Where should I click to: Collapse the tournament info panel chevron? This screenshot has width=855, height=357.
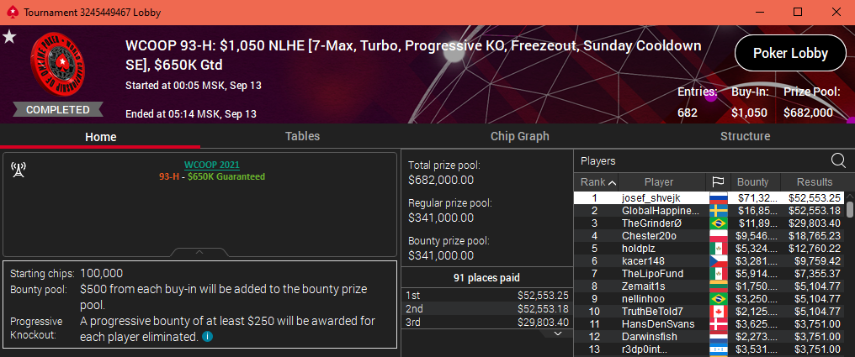click(x=199, y=252)
